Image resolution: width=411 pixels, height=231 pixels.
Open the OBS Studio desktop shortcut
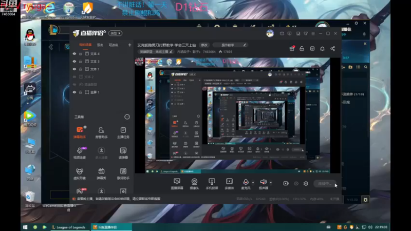(x=68, y=10)
